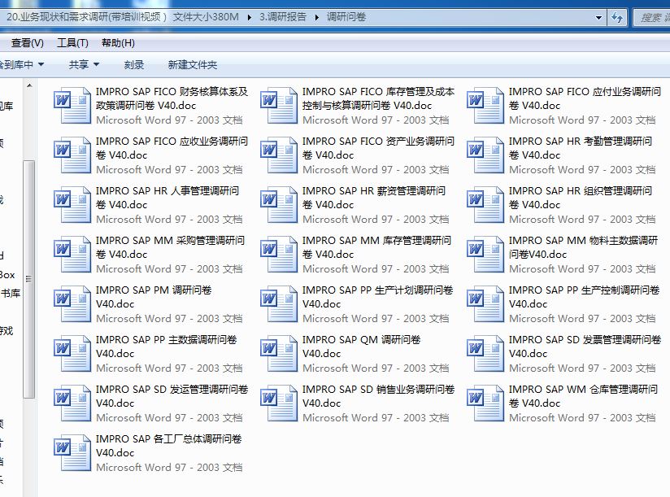
Task: Click Word icon of WM 仓库管理调研问卷 file
Action: 485,403
